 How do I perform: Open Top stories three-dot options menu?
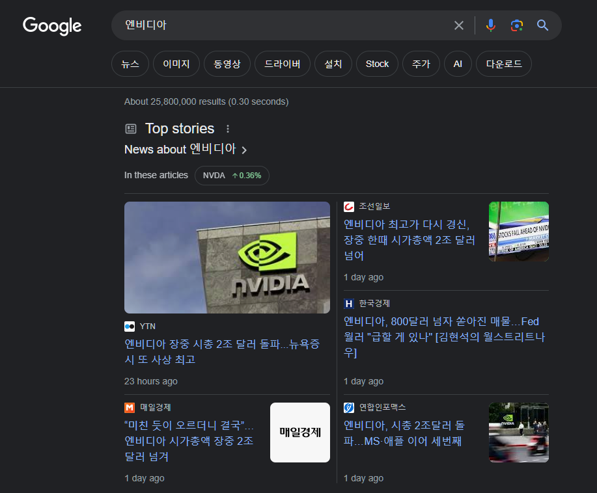(228, 129)
